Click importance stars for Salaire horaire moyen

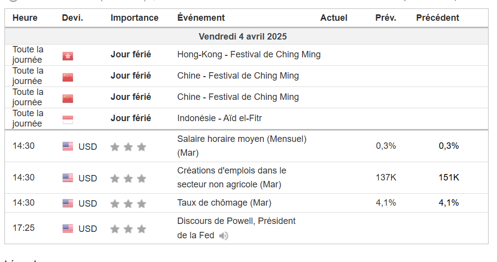pyautogui.click(x=128, y=147)
